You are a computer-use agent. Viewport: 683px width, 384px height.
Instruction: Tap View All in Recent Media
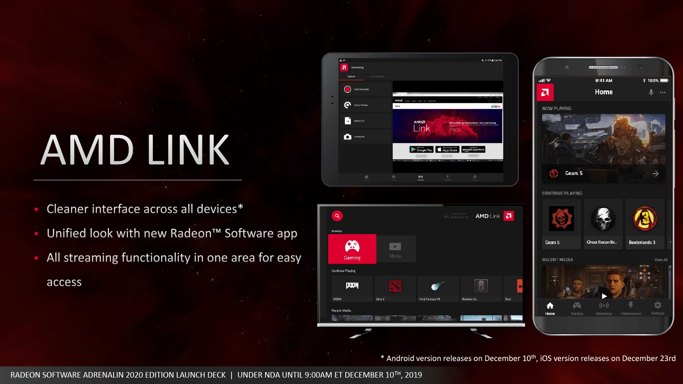point(660,260)
